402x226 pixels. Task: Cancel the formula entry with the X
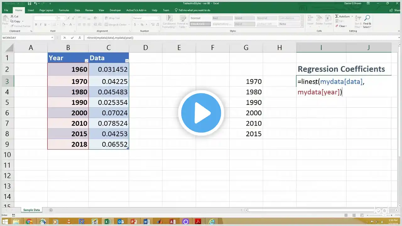pos(65,38)
